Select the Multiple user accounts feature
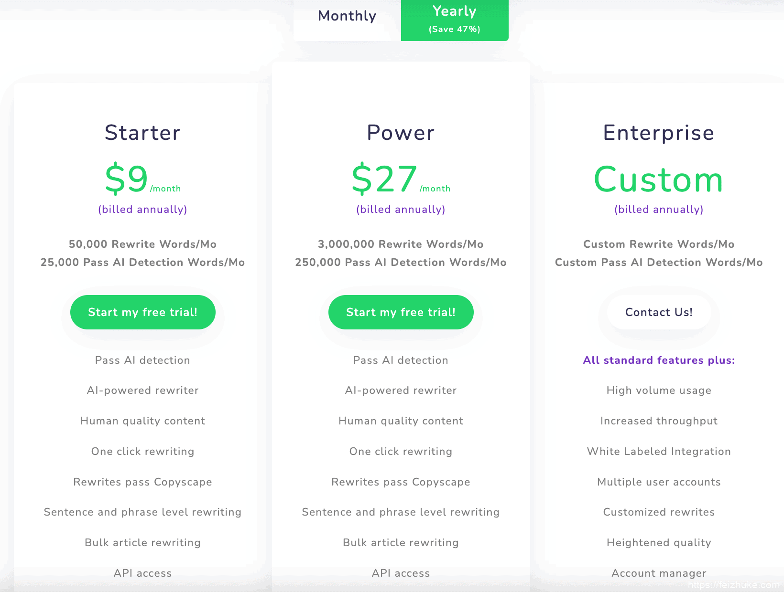Screen dimensions: 784x592 658,482
